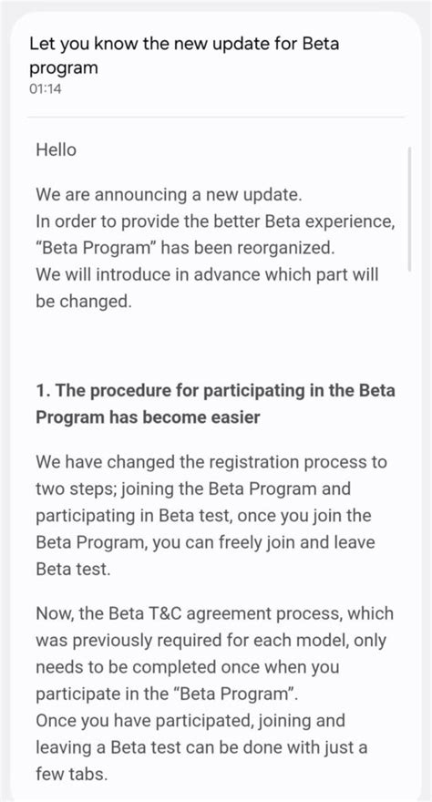Select the line "needs to be completed once"
Screen dimensions: 432x802
[188, 667]
